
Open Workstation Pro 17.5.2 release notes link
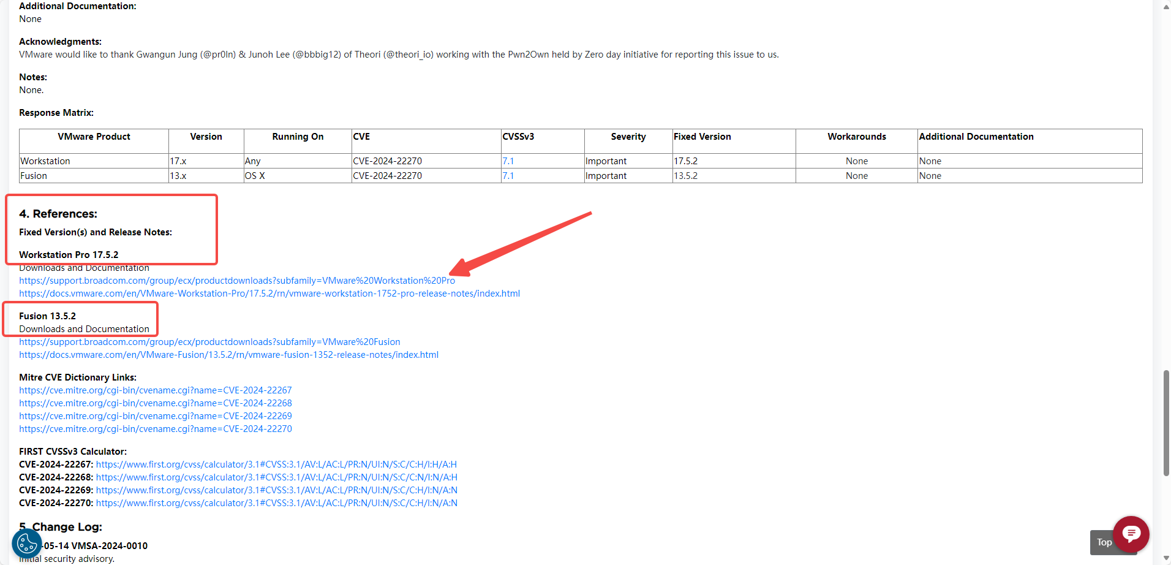tap(269, 294)
